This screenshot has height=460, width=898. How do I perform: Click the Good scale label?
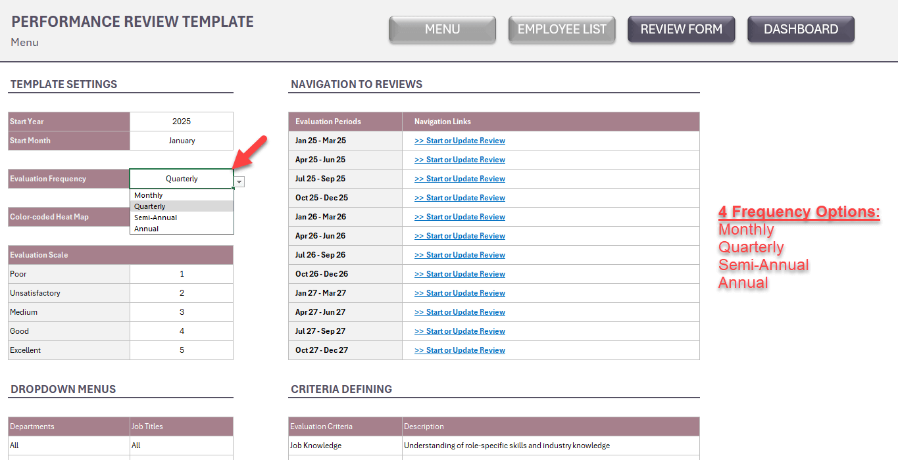69,331
